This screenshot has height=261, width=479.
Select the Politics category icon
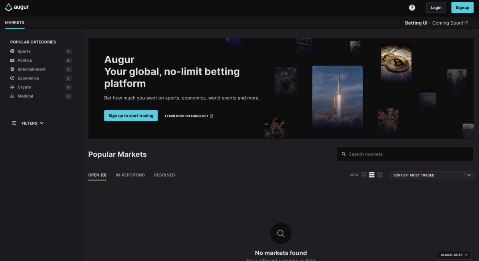click(12, 60)
